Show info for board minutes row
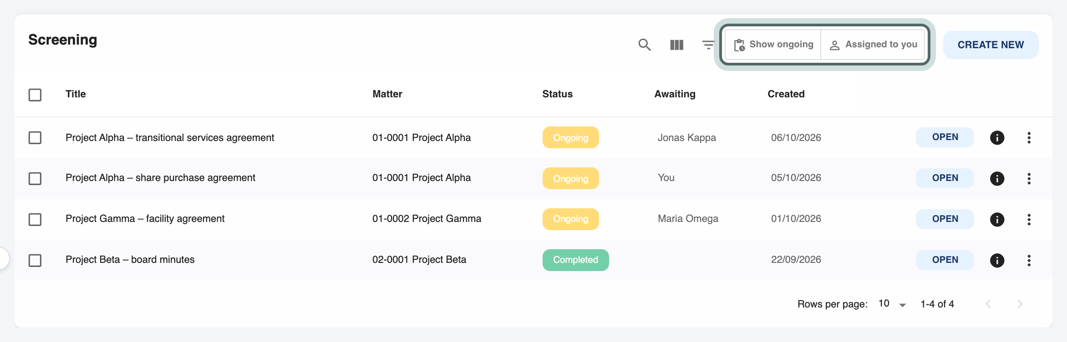Image resolution: width=1067 pixels, height=342 pixels. pos(997,260)
